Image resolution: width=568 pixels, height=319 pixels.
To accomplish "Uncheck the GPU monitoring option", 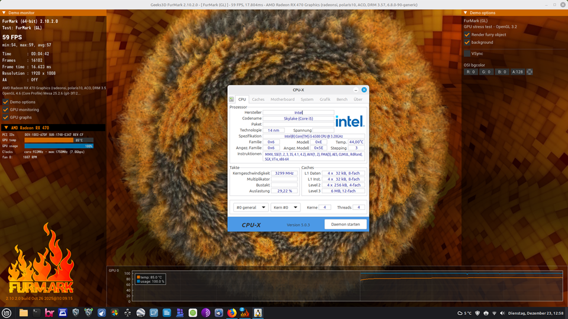I will point(6,110).
